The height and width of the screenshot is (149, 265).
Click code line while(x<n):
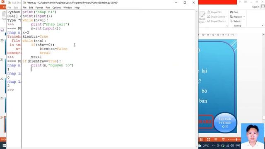point(34,41)
